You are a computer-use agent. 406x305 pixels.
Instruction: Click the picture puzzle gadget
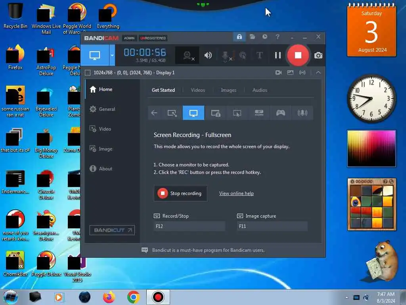click(372, 205)
